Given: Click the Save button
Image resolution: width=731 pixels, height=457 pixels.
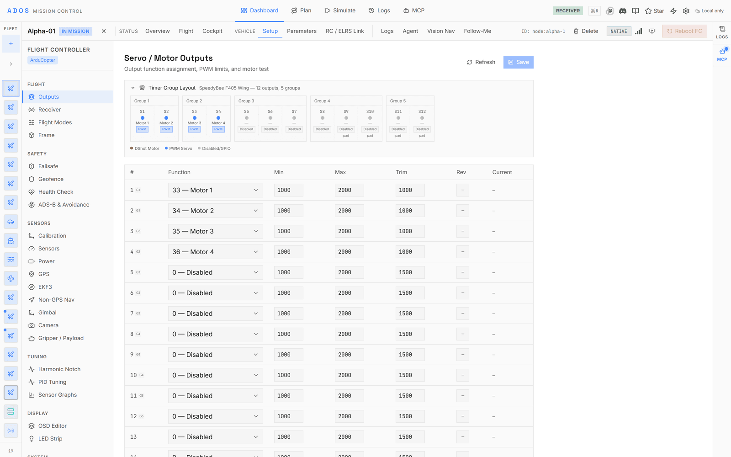Looking at the screenshot, I should point(519,62).
